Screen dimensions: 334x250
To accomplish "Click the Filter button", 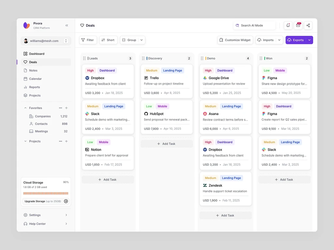I will [88, 40].
